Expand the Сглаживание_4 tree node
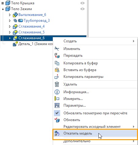The image size is (138, 145). click(10, 26)
